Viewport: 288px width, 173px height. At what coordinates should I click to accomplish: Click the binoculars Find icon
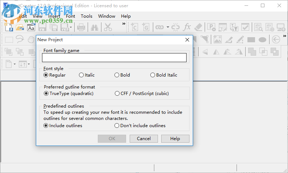coord(95,27)
